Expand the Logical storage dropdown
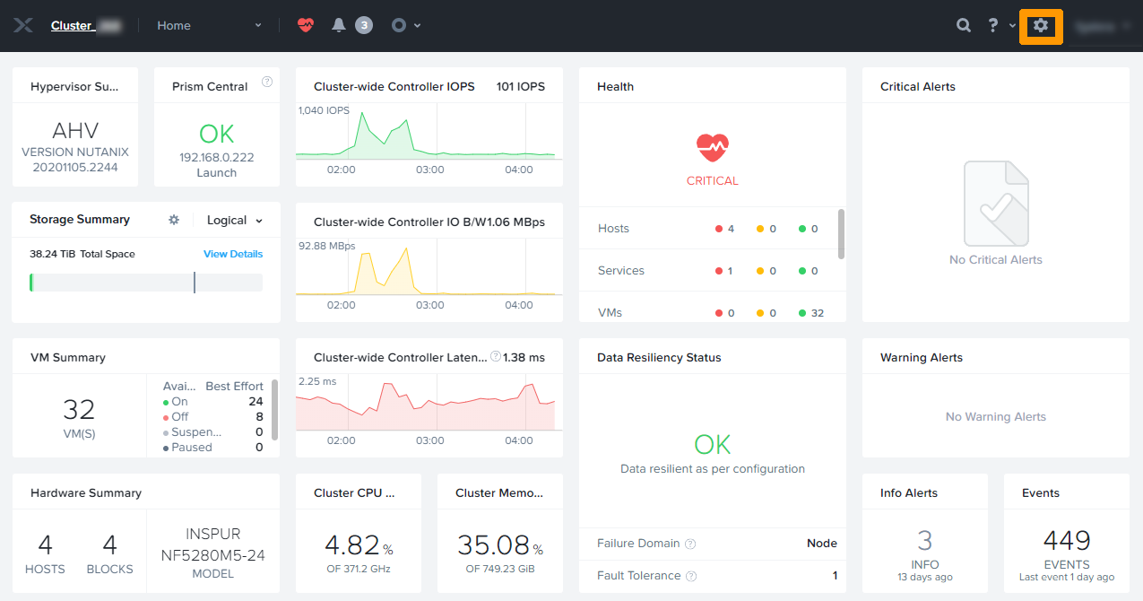The image size is (1143, 601). tap(235, 221)
